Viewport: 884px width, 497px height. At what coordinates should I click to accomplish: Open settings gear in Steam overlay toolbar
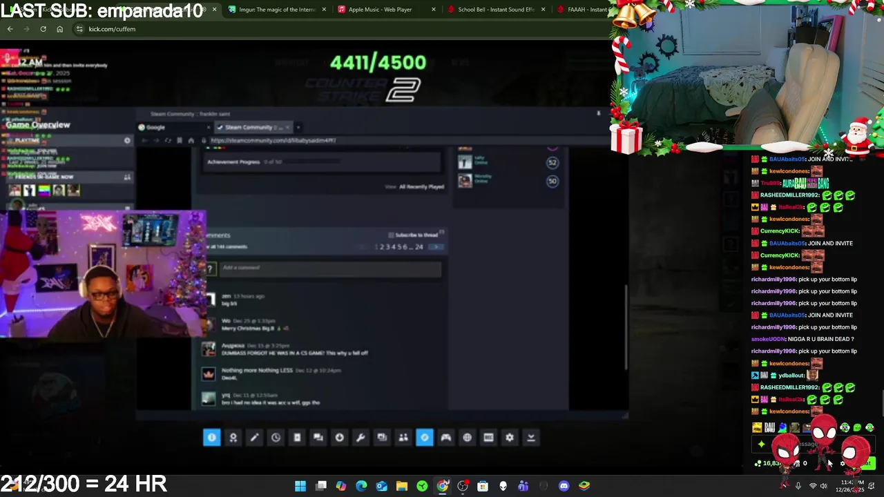[x=510, y=437]
